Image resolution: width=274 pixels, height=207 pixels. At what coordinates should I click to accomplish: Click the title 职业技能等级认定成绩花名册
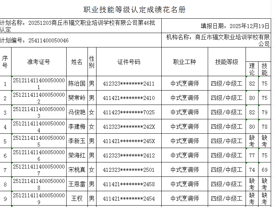click(135, 10)
